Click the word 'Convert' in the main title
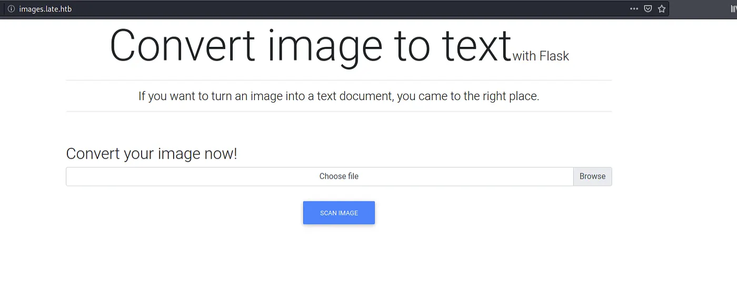Screen dimensions: 737x305 click(x=182, y=46)
